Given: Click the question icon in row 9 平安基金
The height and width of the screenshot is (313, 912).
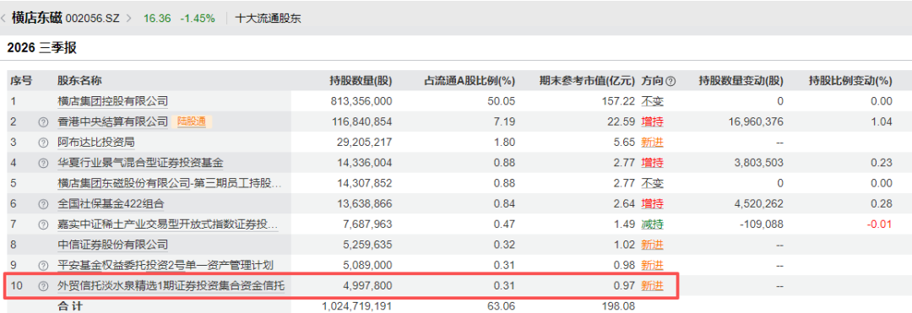Looking at the screenshot, I should tap(42, 266).
